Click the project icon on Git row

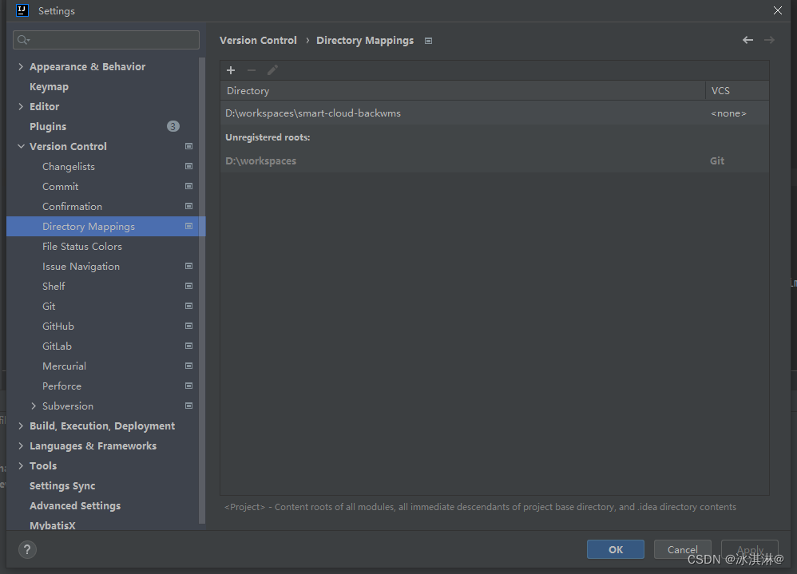tap(188, 306)
